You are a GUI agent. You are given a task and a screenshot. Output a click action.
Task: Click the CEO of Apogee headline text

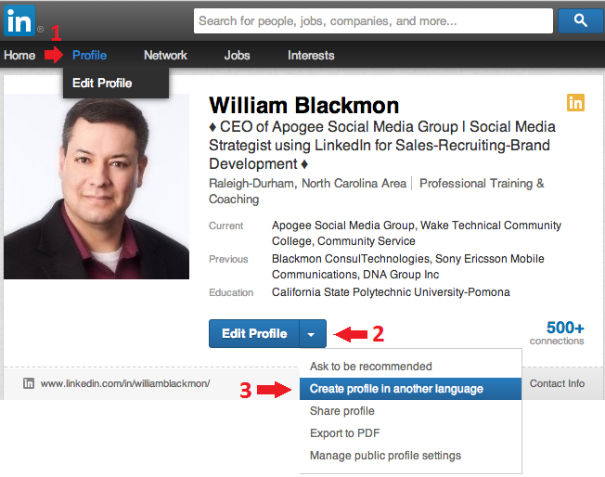(382, 145)
